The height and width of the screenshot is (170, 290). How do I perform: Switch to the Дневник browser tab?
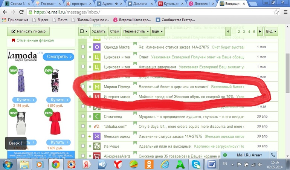click(202, 3)
